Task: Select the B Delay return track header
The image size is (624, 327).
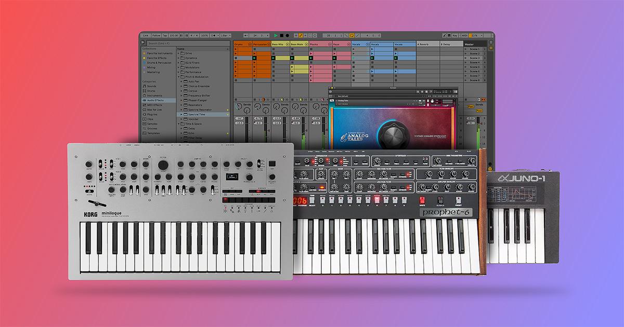Action: pyautogui.click(x=451, y=44)
